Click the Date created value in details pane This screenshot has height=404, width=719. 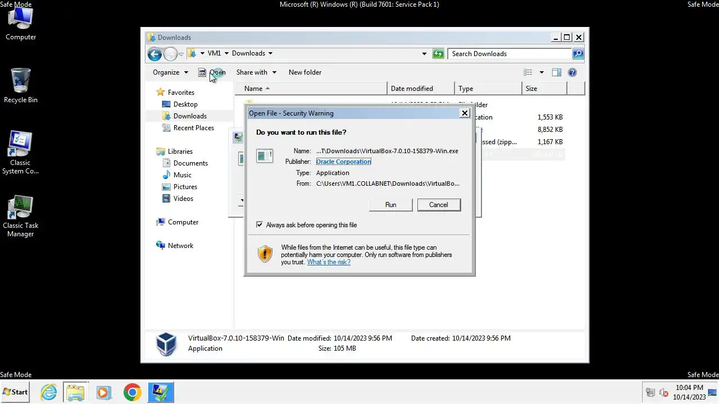481,338
